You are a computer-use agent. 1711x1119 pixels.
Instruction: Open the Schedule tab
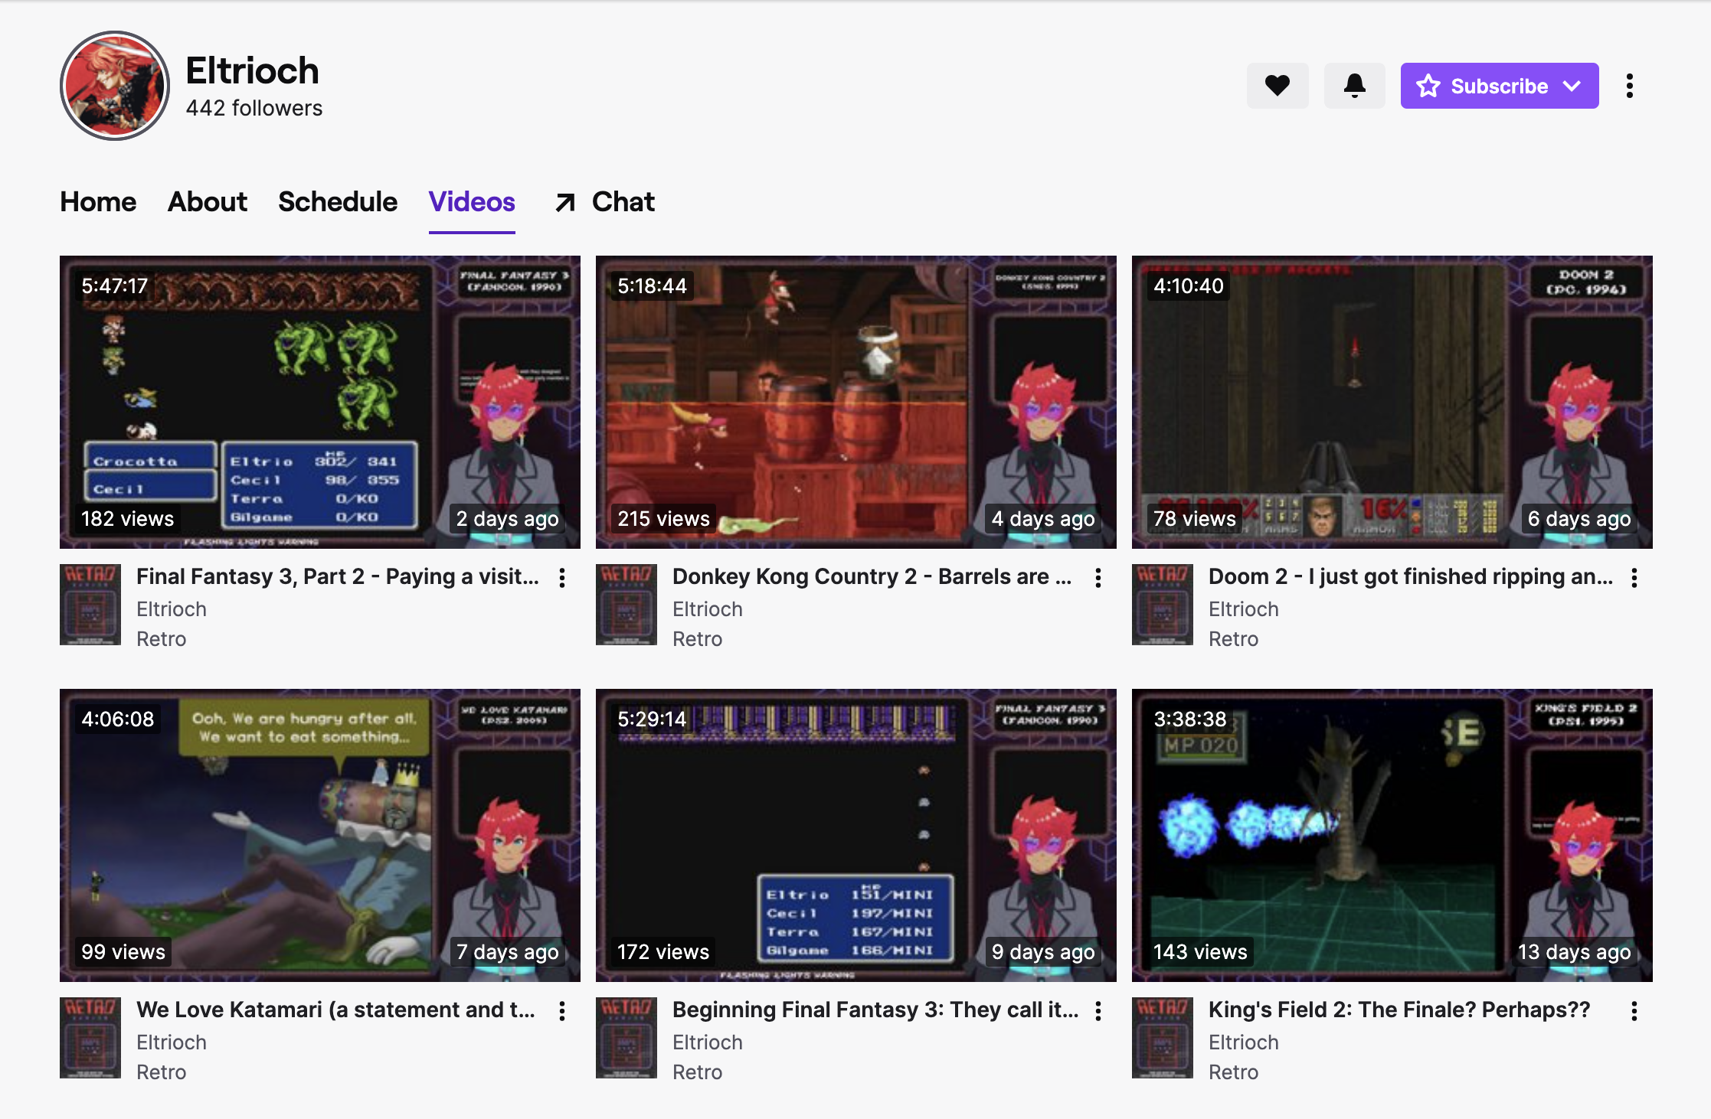point(338,202)
